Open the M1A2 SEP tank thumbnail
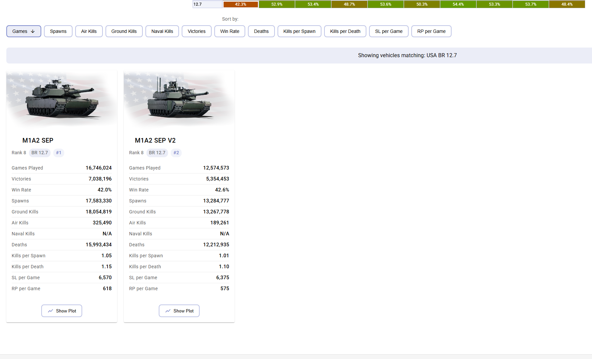Viewport: 592px width, 359px height. click(x=62, y=99)
